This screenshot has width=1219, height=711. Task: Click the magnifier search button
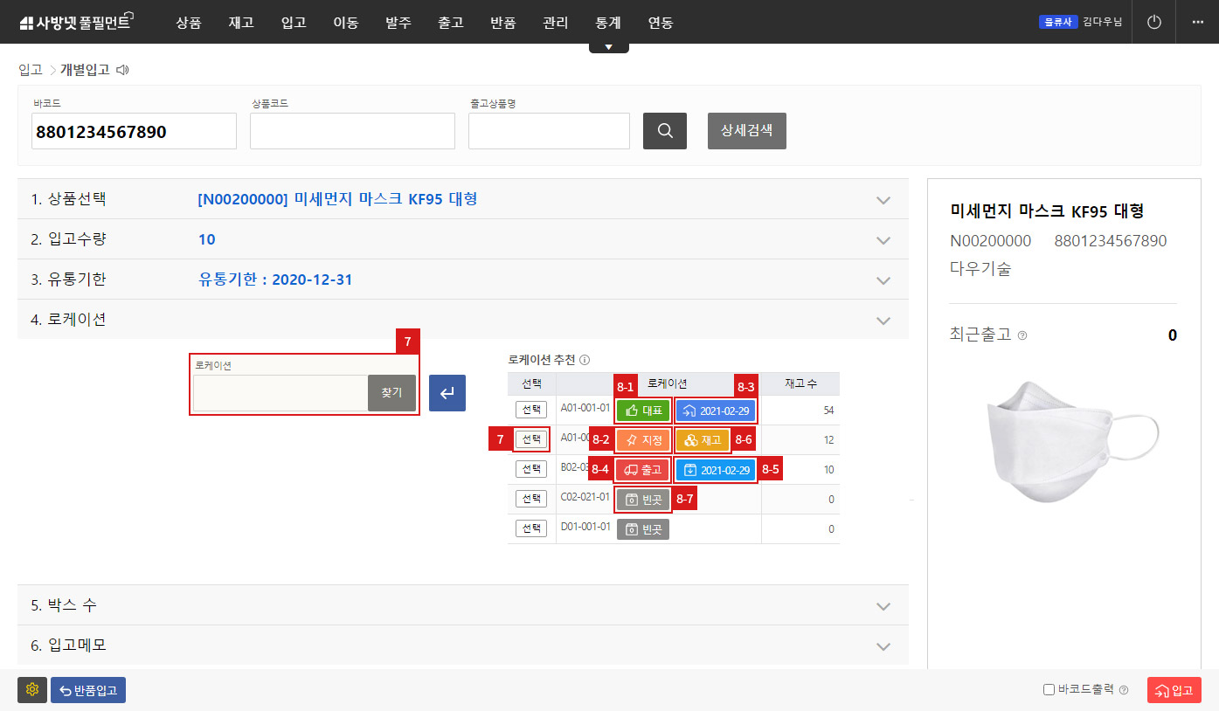664,131
